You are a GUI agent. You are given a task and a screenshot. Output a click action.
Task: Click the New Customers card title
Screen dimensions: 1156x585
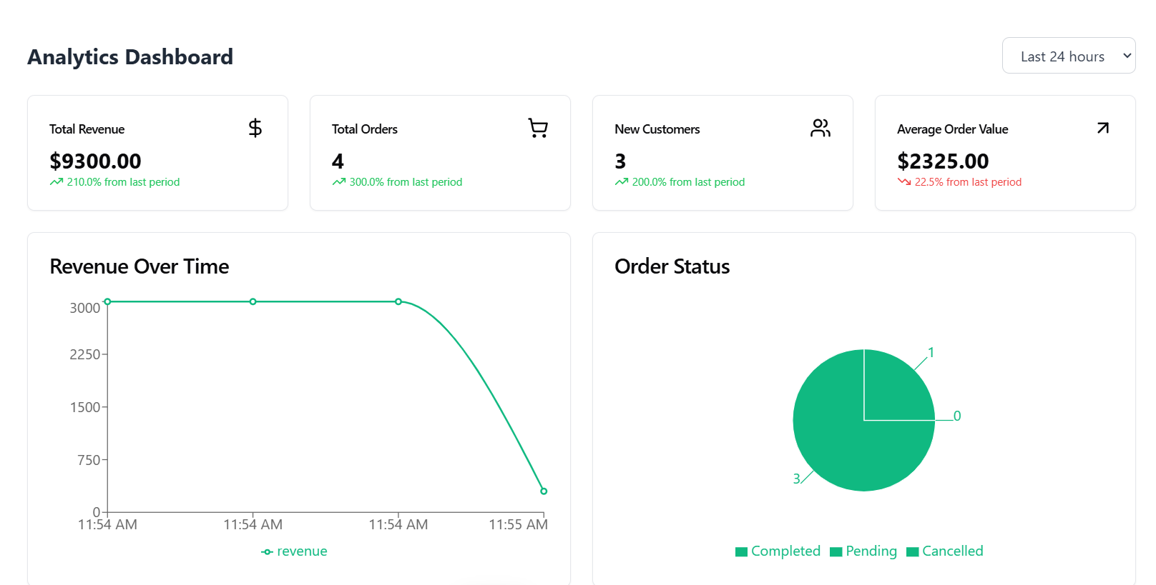tap(657, 129)
